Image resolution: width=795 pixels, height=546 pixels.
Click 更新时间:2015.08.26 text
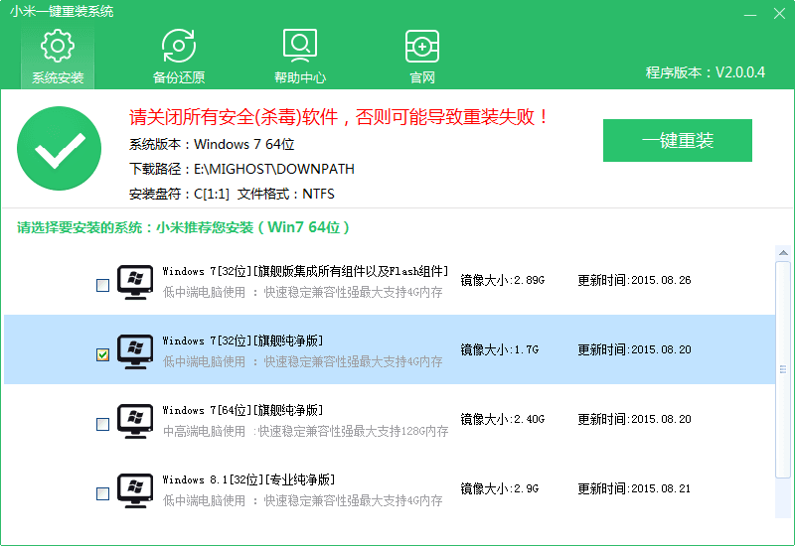click(x=634, y=280)
